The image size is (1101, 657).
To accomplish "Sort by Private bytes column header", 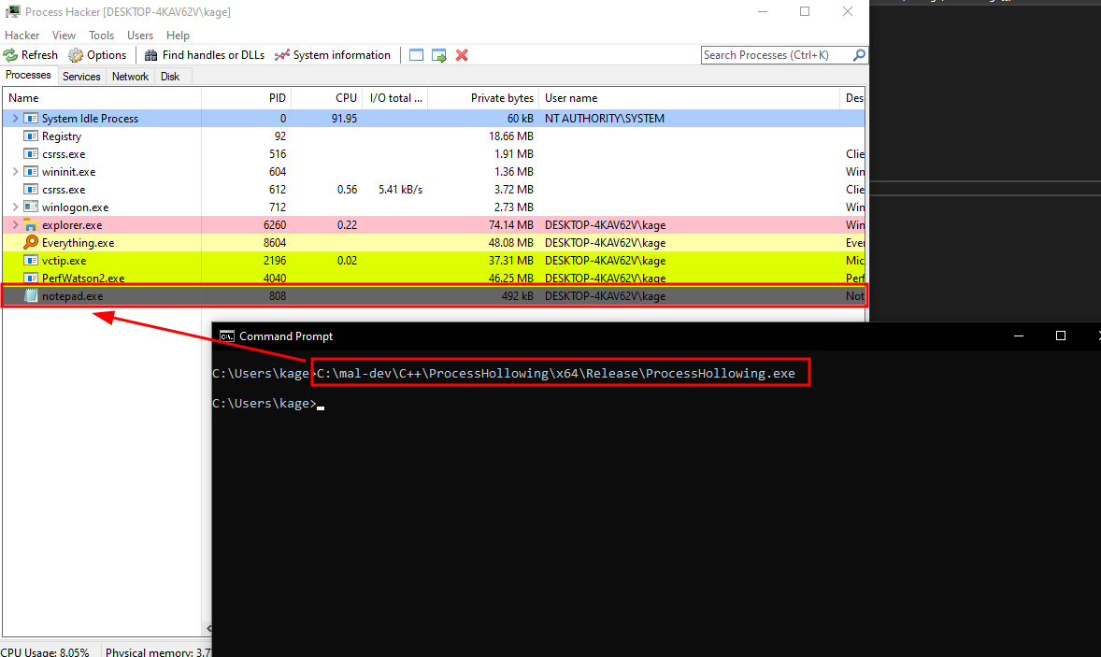I will (502, 98).
